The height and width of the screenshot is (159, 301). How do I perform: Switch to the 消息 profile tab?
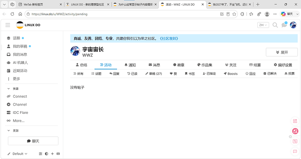coord(154,65)
